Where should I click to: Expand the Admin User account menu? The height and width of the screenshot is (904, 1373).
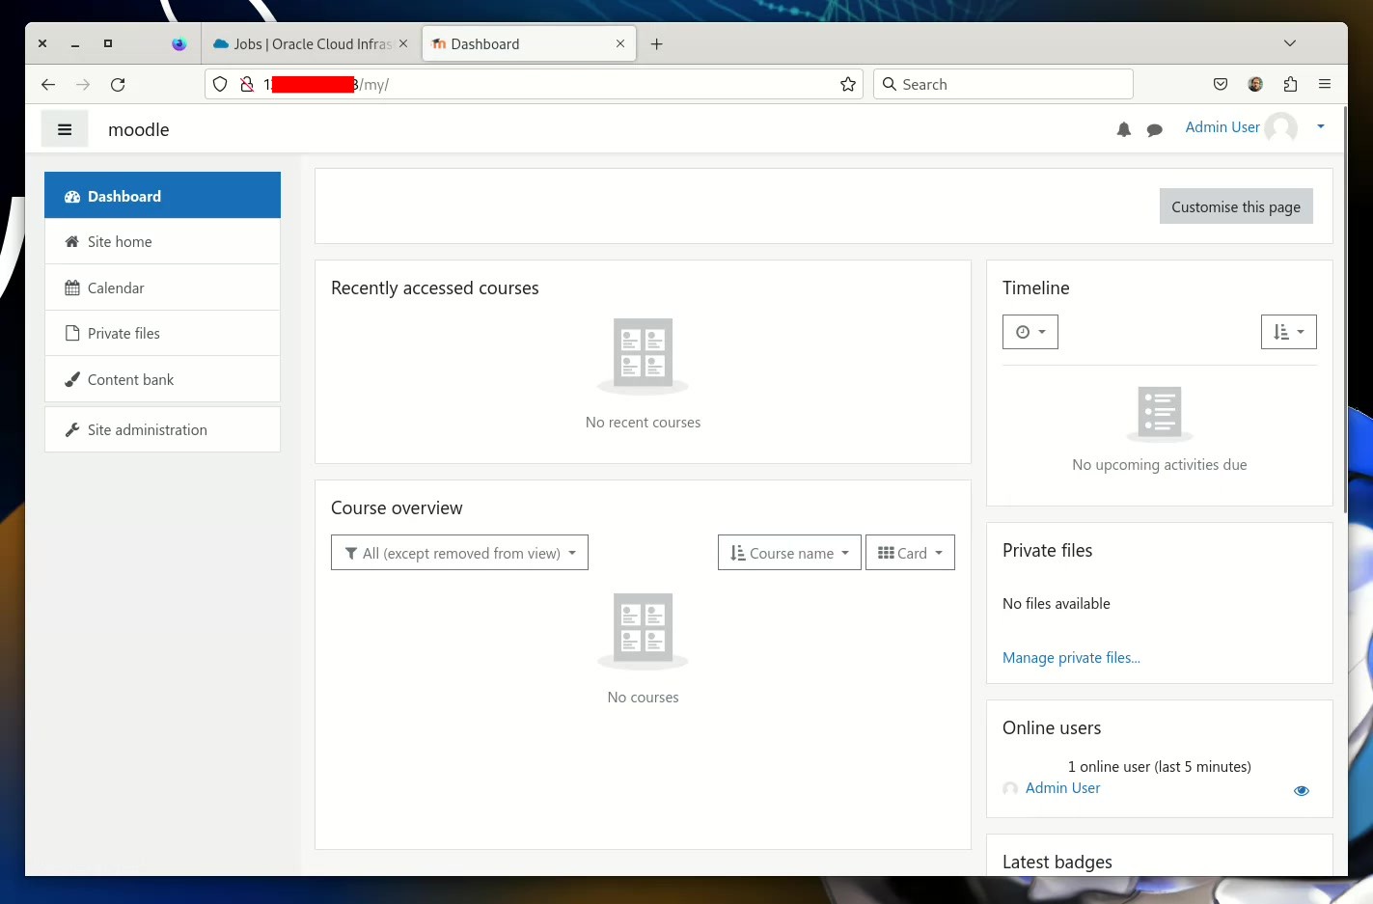pyautogui.click(x=1321, y=126)
